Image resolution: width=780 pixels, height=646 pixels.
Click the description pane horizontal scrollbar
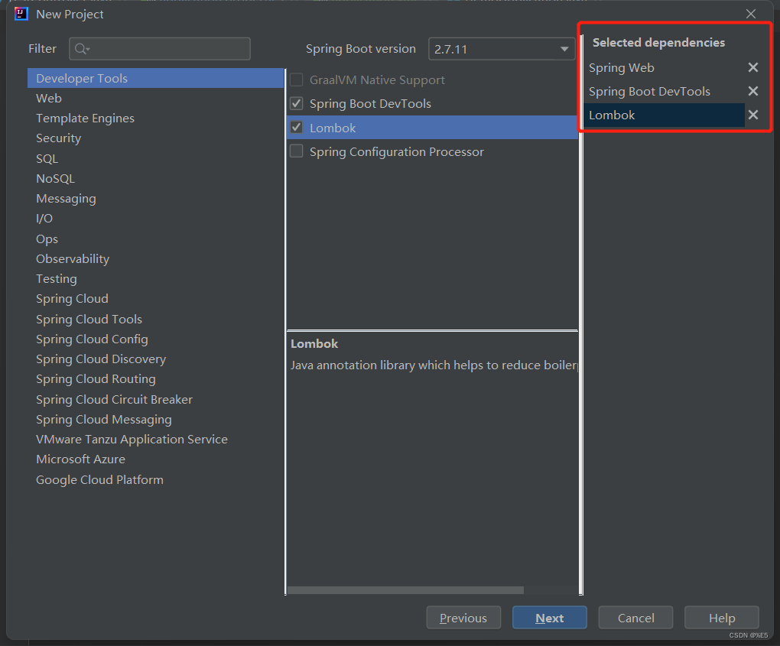coord(405,590)
